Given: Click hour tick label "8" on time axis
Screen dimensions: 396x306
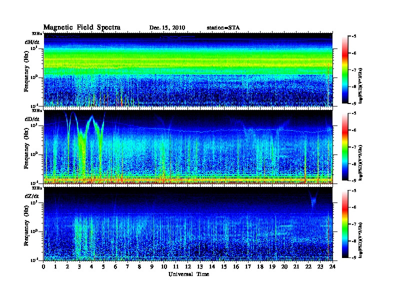Looking at the screenshot, I should (x=139, y=266).
